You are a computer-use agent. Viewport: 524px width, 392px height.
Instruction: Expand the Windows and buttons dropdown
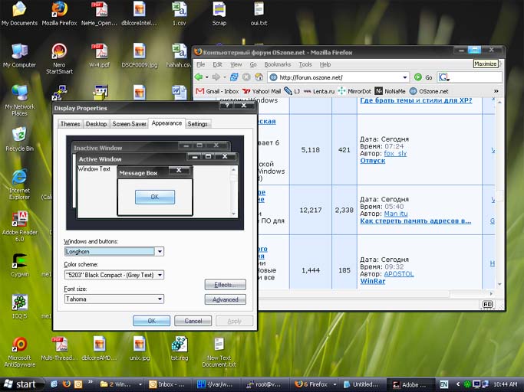pyautogui.click(x=160, y=251)
